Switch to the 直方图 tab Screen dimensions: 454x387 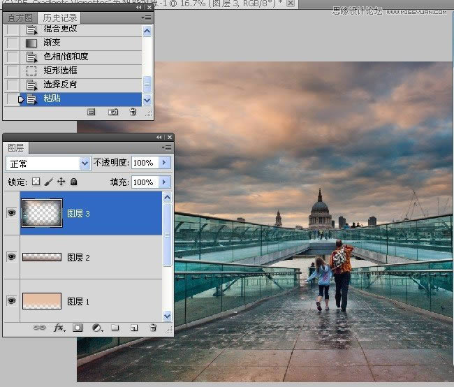click(x=19, y=17)
